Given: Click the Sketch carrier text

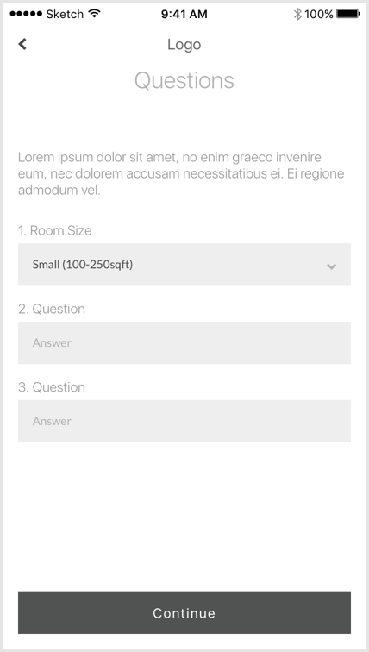Looking at the screenshot, I should [65, 14].
